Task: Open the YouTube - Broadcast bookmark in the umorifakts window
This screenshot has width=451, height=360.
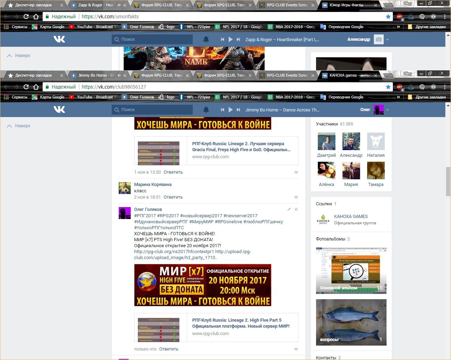Action: 93,27
